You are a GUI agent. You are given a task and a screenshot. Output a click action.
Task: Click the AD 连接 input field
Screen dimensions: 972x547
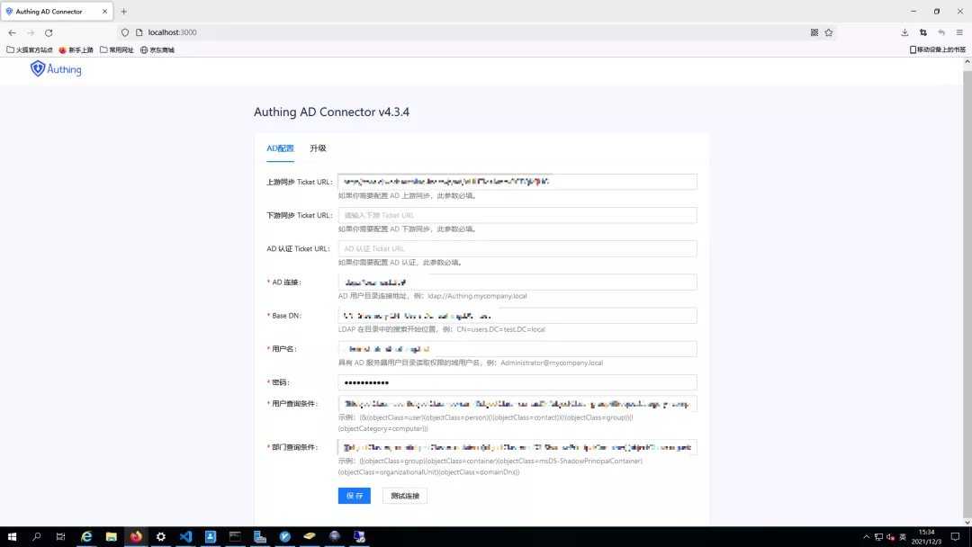pos(517,282)
